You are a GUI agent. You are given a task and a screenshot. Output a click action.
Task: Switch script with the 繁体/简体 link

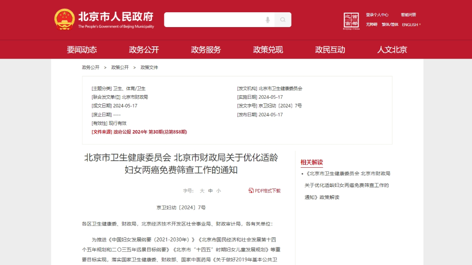point(390,24)
